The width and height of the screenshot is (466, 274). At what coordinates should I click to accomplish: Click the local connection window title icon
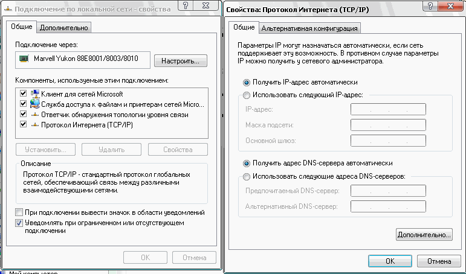click(8, 9)
